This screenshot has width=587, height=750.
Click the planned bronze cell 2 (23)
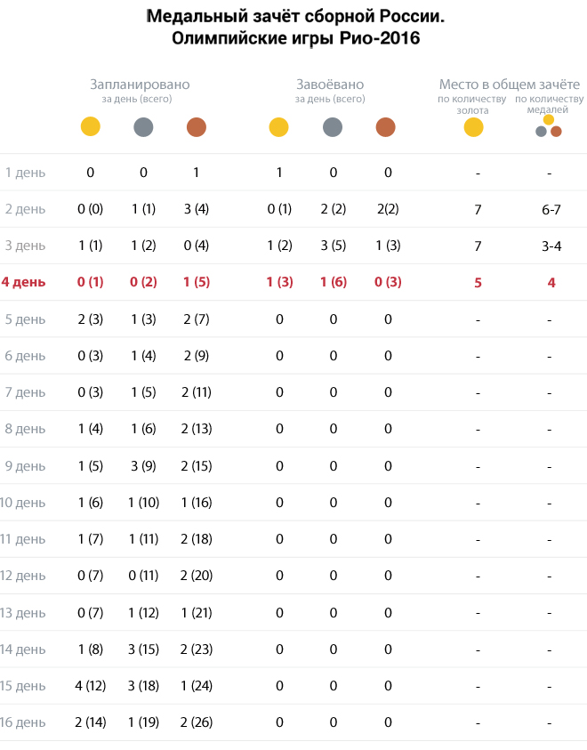click(x=197, y=649)
